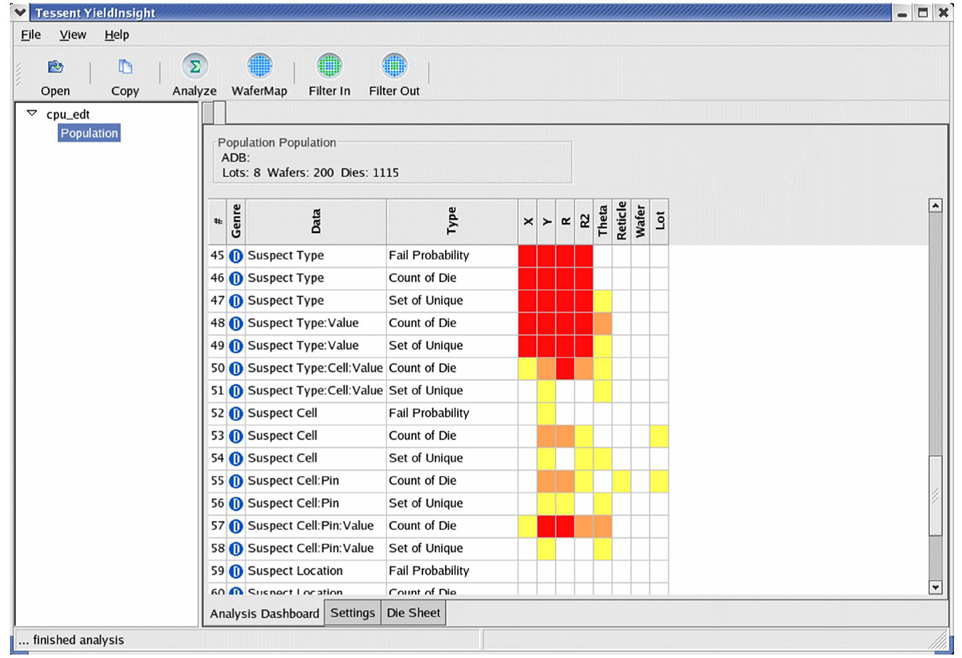Sort by the Data column header
Viewport: 962px width, 658px height.
pos(316,222)
